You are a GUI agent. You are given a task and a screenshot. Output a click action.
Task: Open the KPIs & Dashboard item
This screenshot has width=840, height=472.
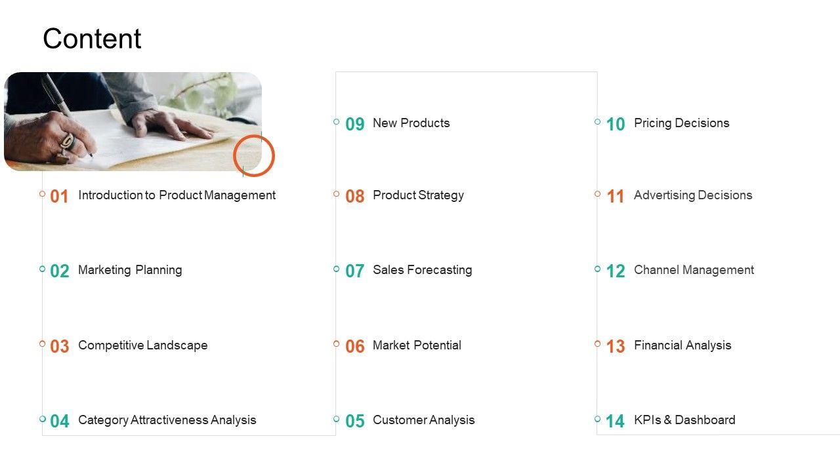pyautogui.click(x=684, y=420)
